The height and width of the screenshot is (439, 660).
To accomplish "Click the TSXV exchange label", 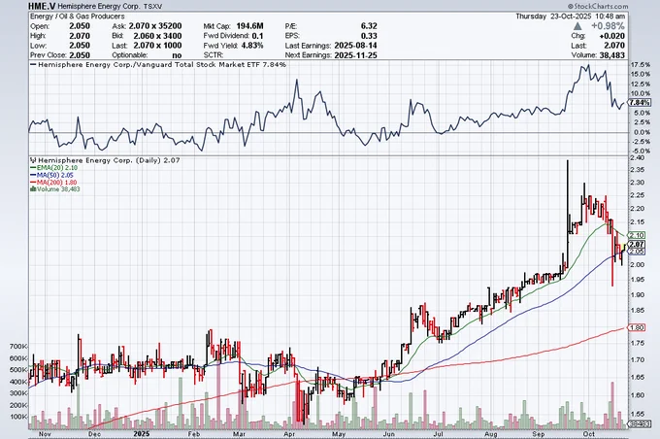I will click(152, 7).
